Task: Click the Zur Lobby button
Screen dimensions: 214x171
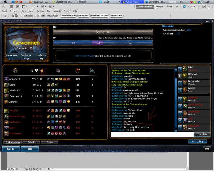Action: click(x=197, y=141)
